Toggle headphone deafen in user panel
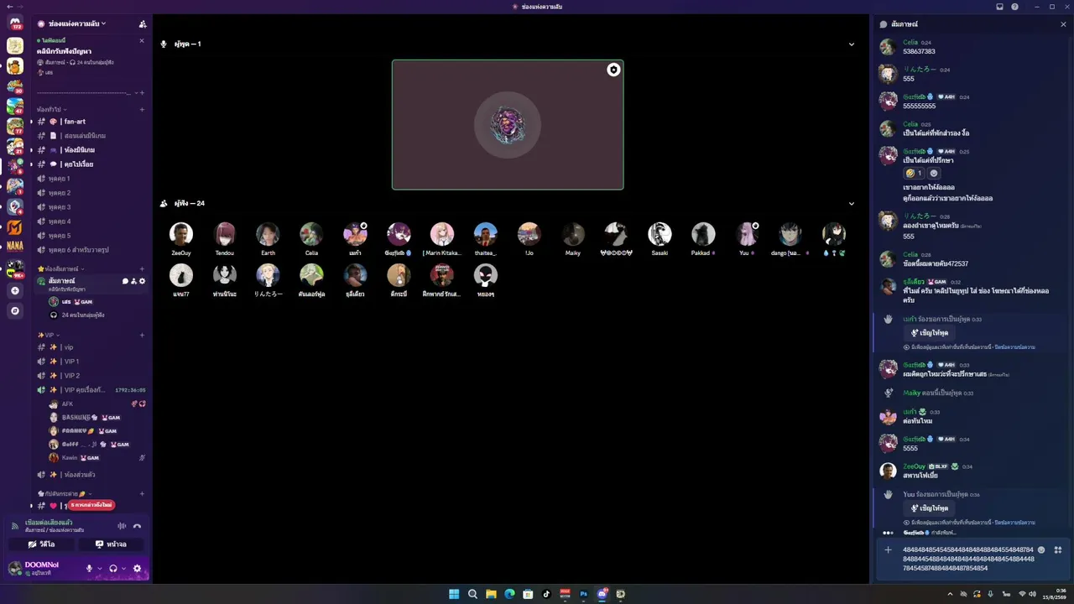This screenshot has height=604, width=1074. pos(113,569)
